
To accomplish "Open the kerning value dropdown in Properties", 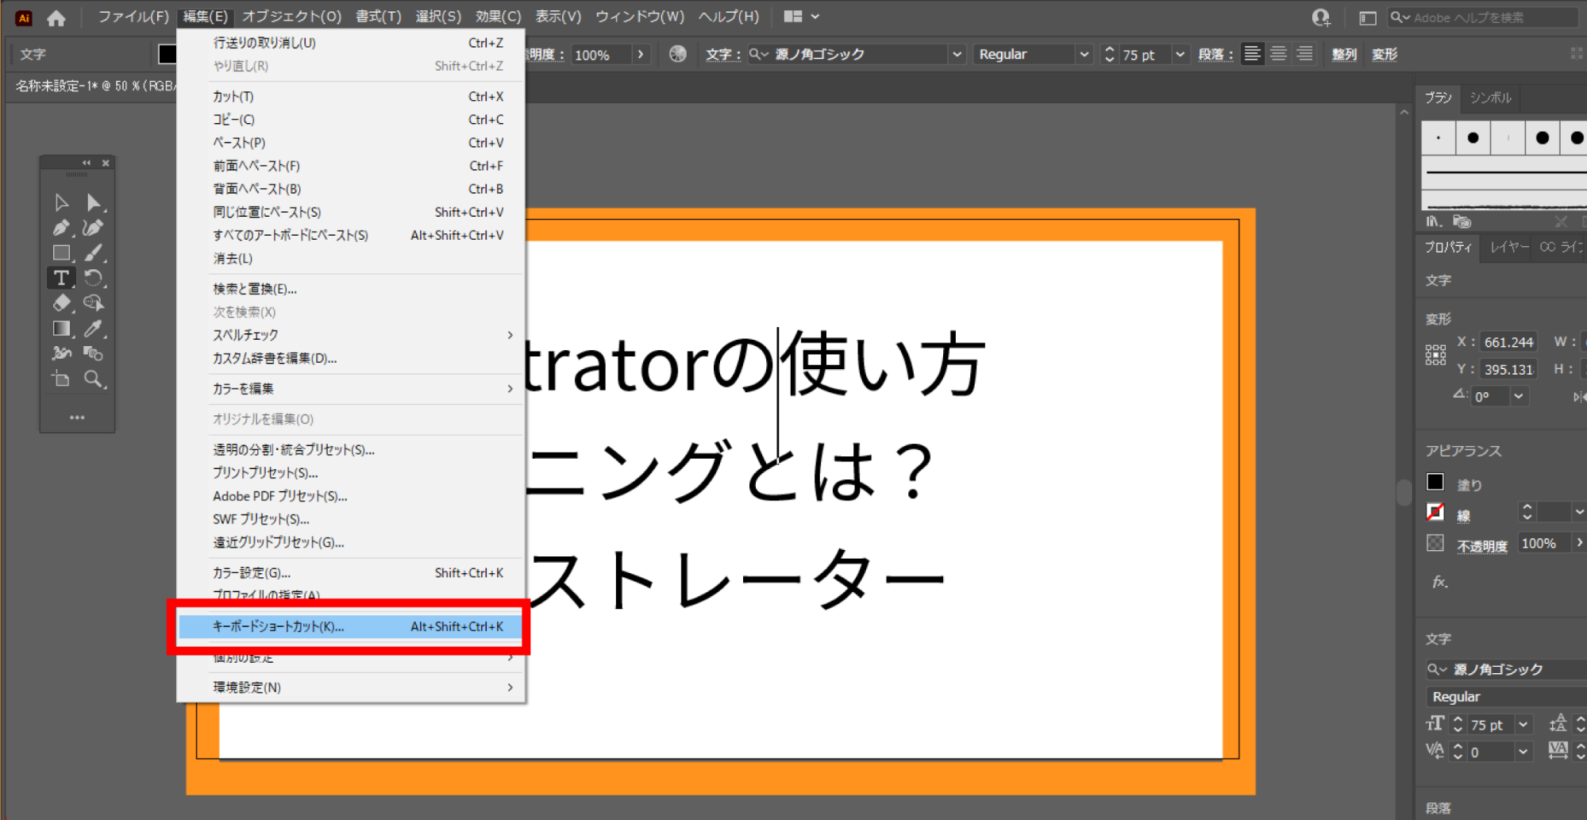I will [x=1523, y=752].
